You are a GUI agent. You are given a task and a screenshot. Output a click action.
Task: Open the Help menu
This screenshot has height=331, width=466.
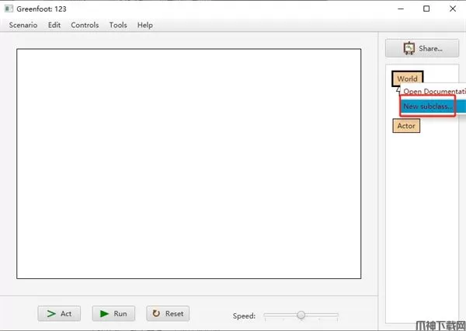pos(145,25)
